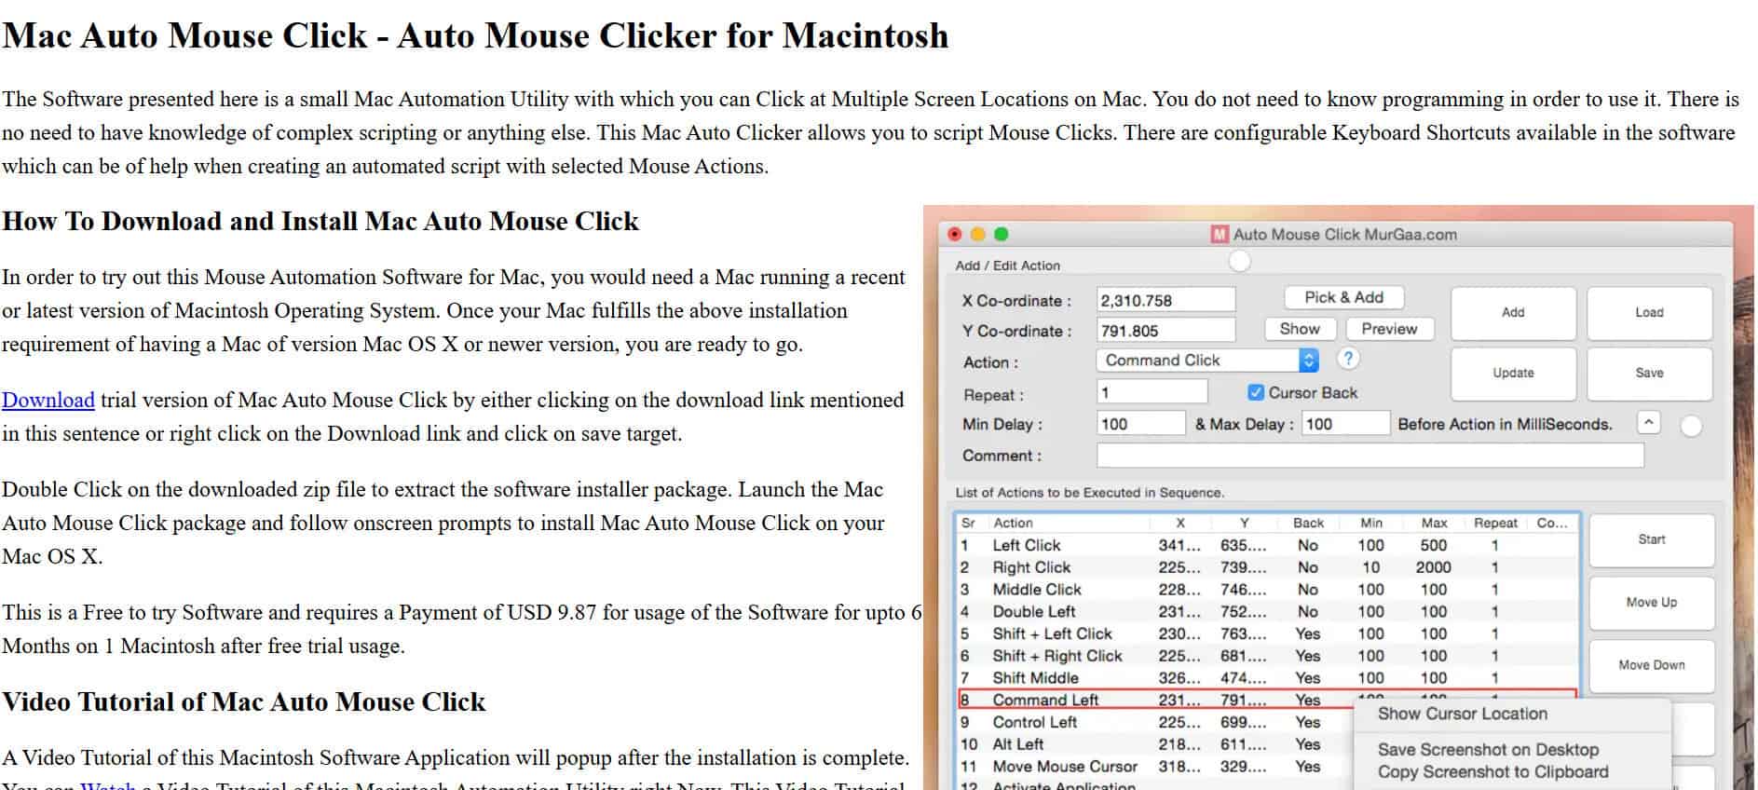Click the Repeat column header
Viewport: 1758px width, 790px height.
pyautogui.click(x=1495, y=523)
